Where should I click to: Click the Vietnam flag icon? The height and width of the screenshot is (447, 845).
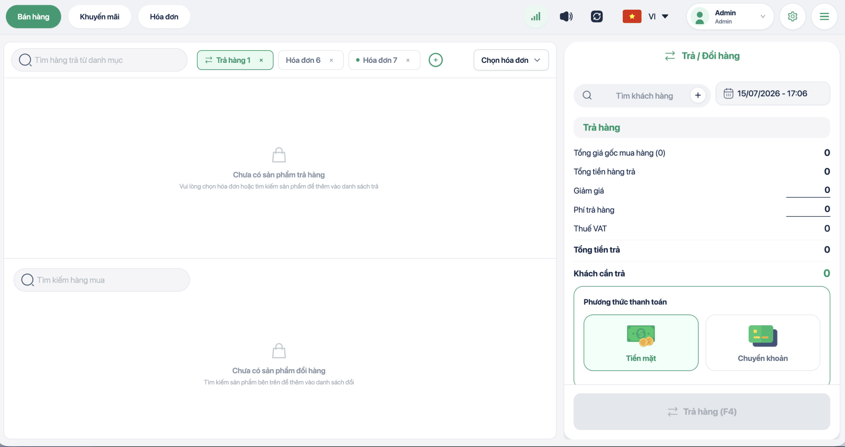click(x=632, y=17)
